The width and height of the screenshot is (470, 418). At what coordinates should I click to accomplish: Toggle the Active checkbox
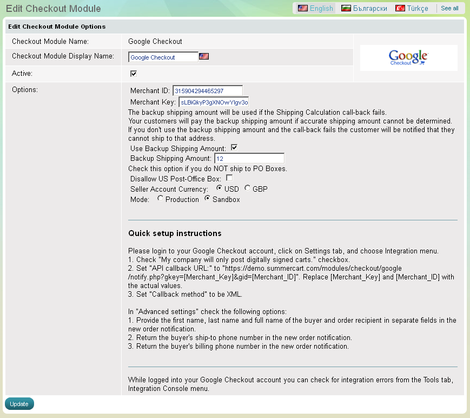[x=134, y=73]
